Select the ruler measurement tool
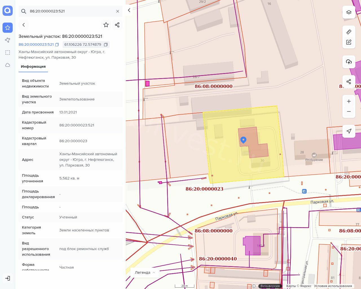The image size is (361, 289). pyautogui.click(x=349, y=32)
